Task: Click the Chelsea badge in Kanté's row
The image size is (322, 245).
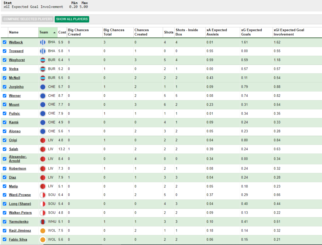Action: pos(43,122)
